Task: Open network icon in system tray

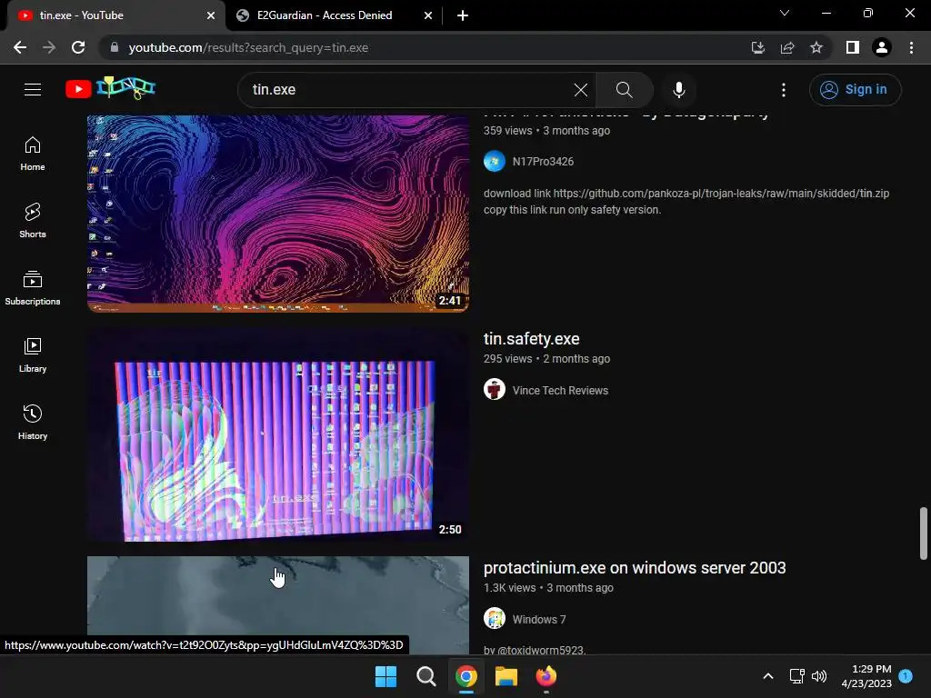Action: tap(796, 676)
